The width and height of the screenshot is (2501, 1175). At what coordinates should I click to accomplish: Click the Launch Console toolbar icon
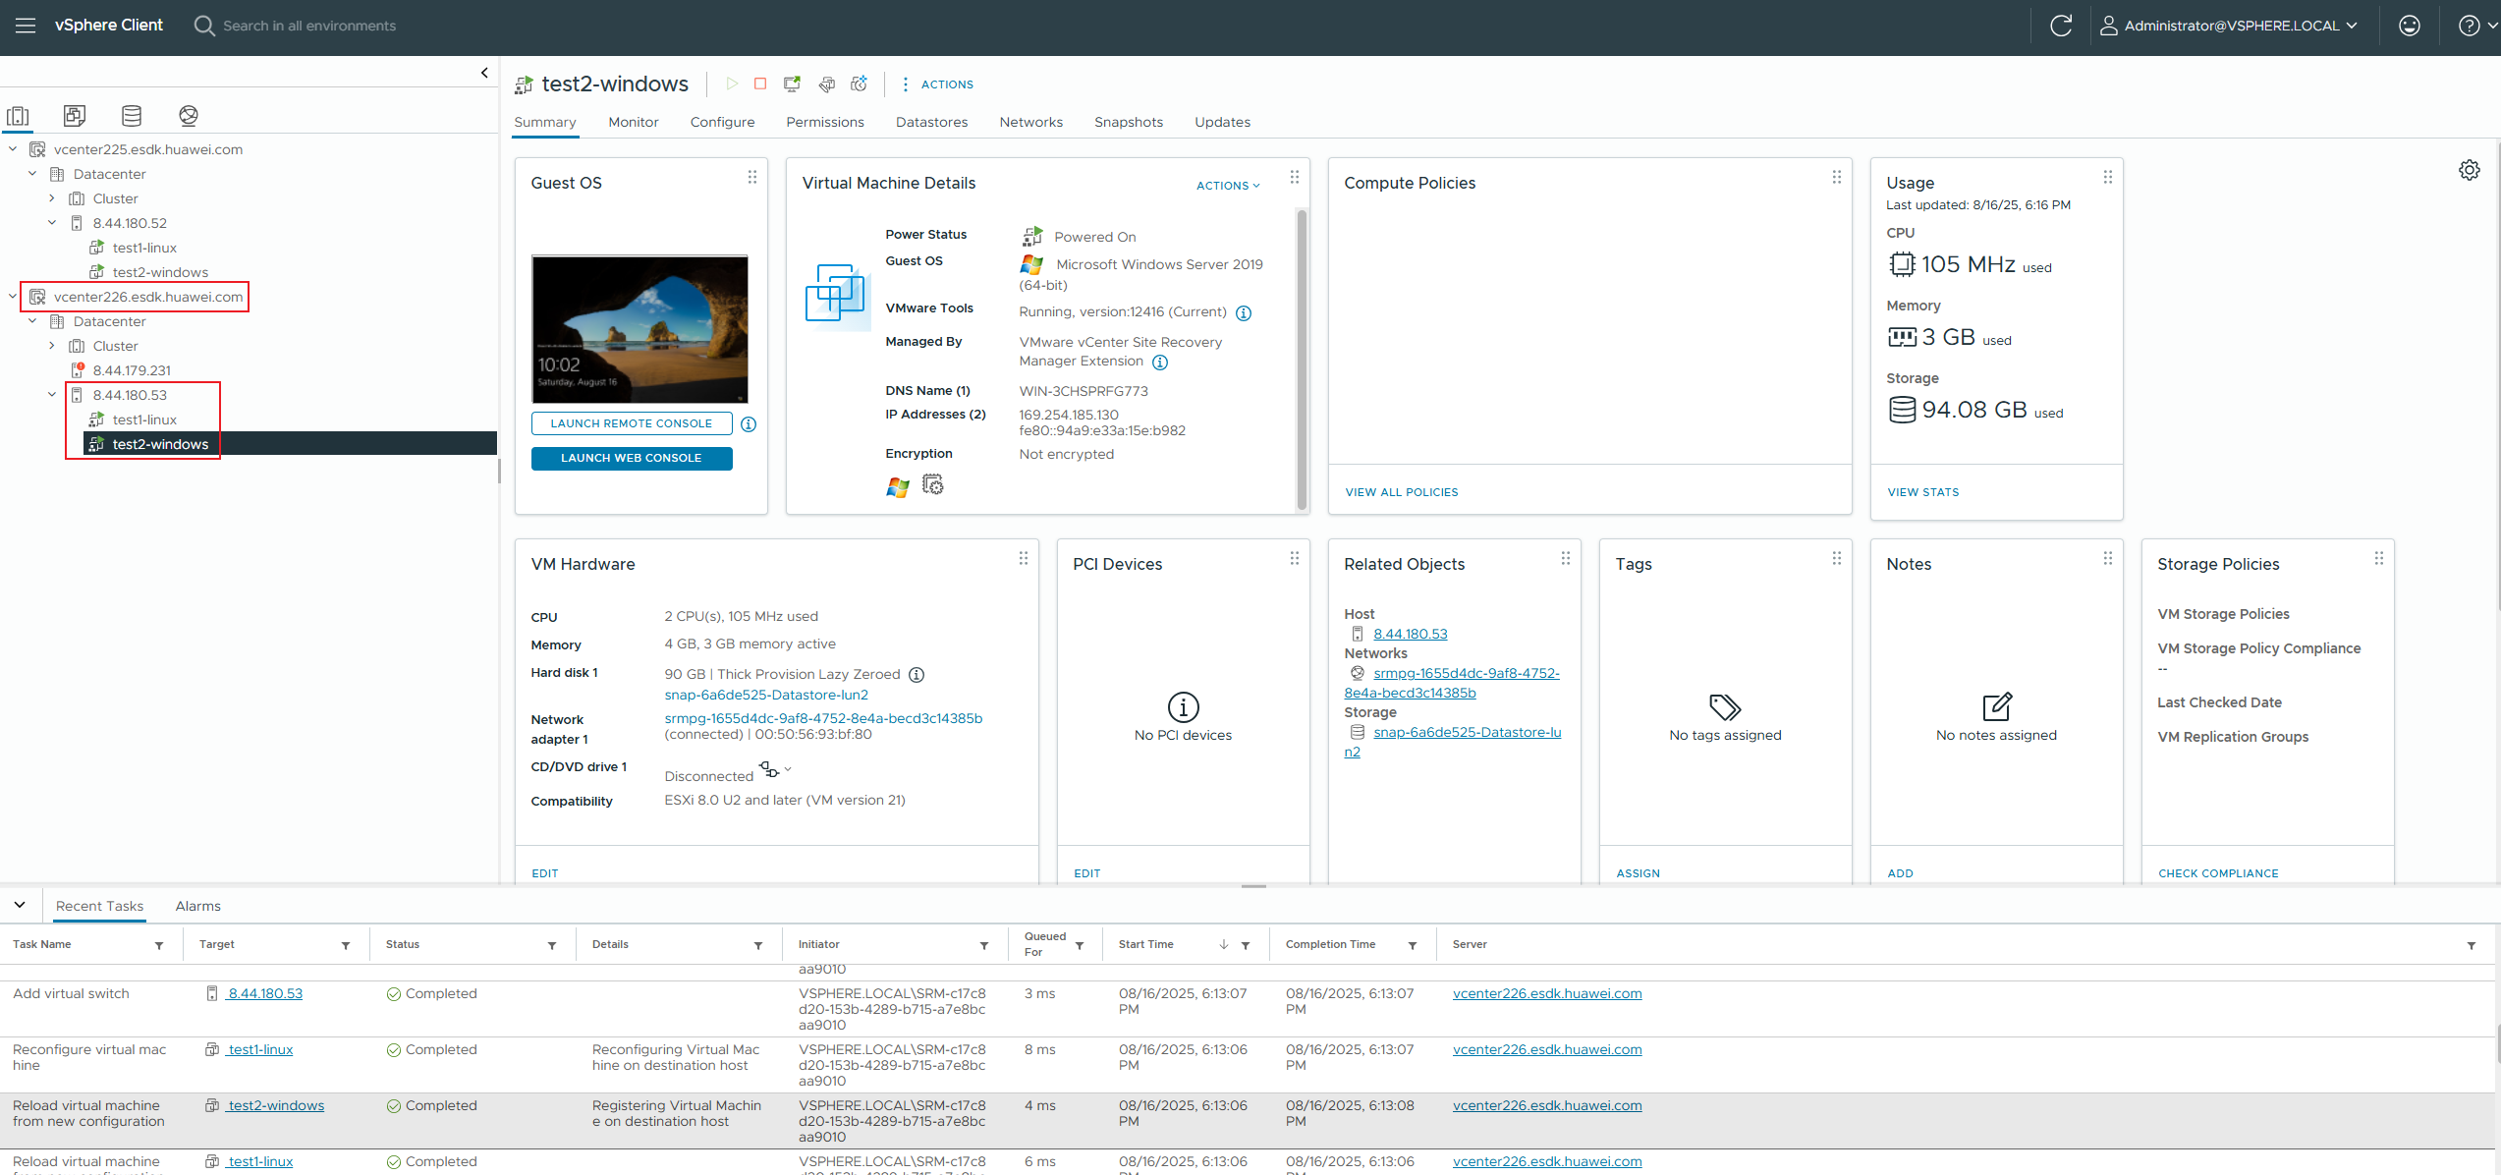coord(792,84)
